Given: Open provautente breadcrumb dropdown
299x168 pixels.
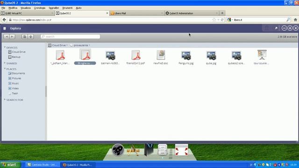Looking at the screenshot, I should pyautogui.click(x=80, y=45).
